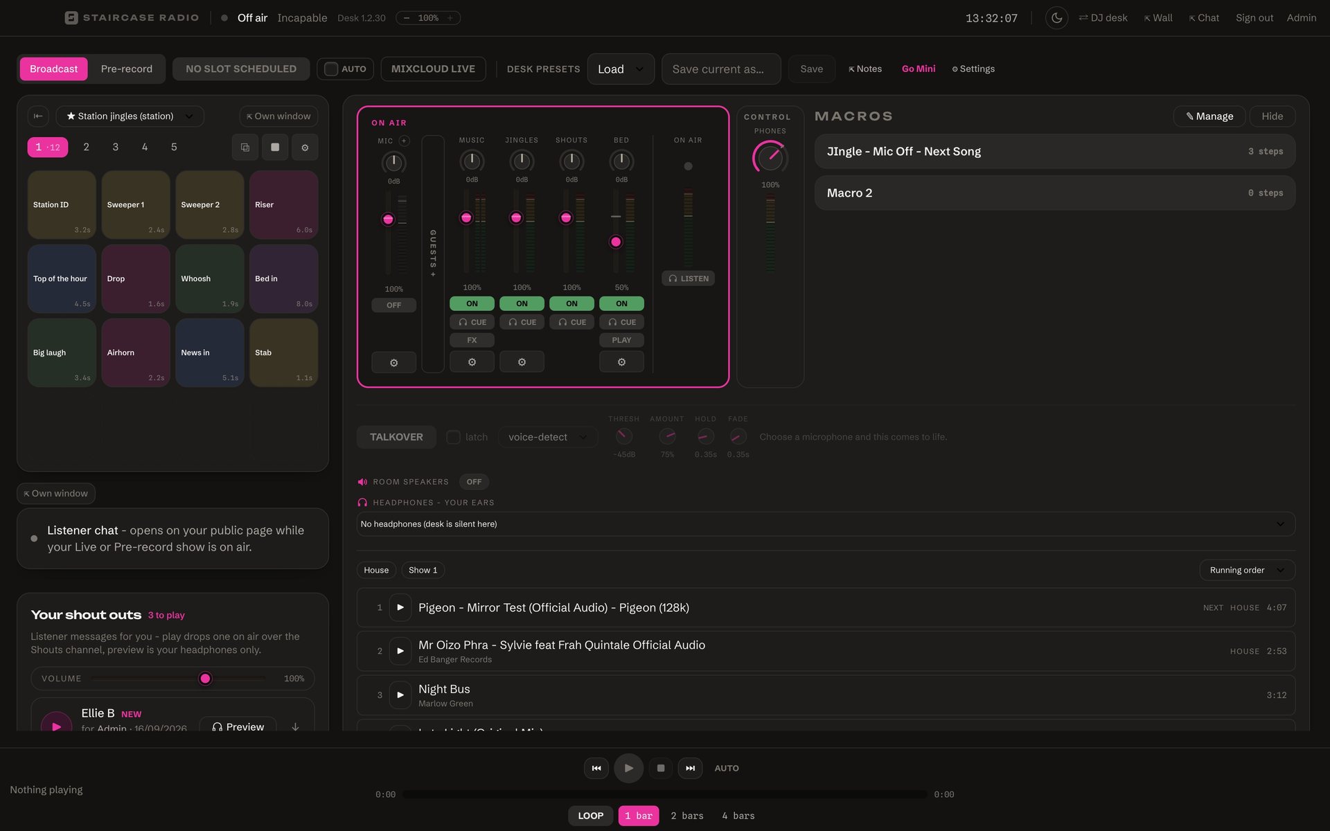
Task: Play Night Bus track
Action: pyautogui.click(x=400, y=695)
